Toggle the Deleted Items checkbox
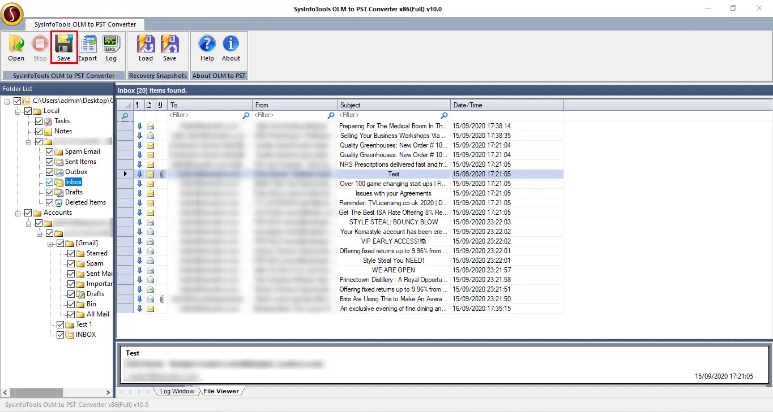This screenshot has height=412, width=773. coord(49,202)
